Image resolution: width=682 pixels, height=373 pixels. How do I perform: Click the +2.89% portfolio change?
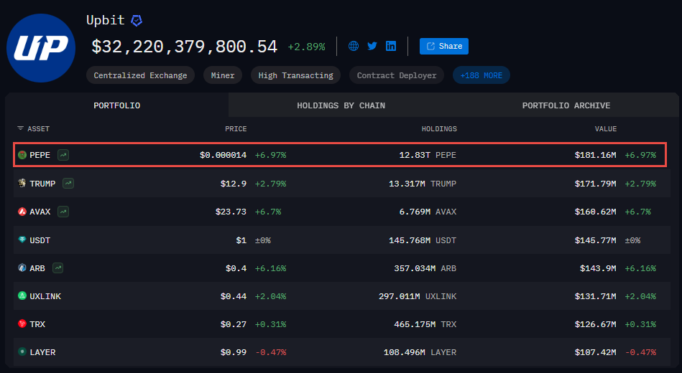pyautogui.click(x=306, y=47)
